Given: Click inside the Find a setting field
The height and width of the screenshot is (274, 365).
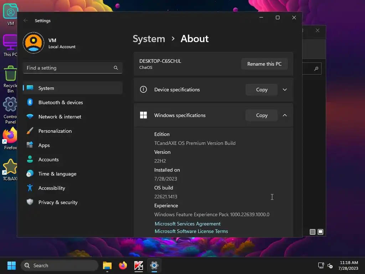Looking at the screenshot, I should 73,68.
